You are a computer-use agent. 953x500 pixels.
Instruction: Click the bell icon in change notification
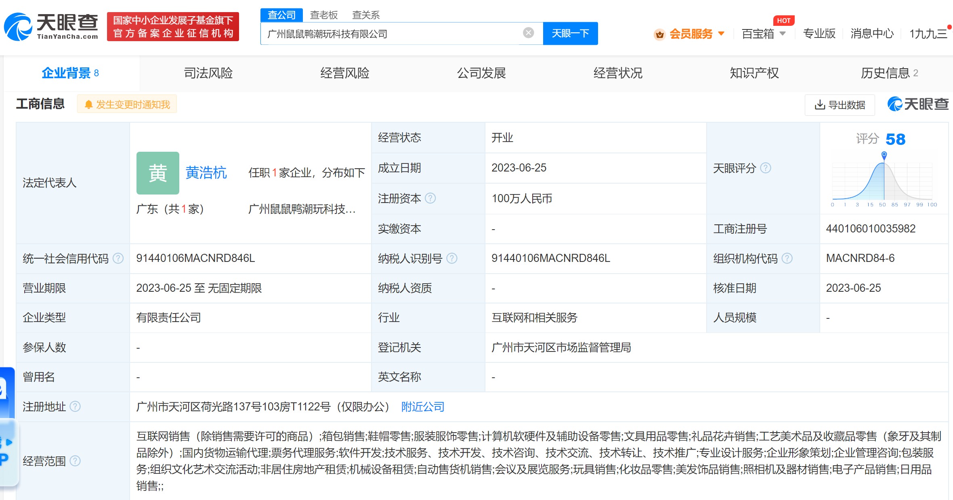click(88, 105)
